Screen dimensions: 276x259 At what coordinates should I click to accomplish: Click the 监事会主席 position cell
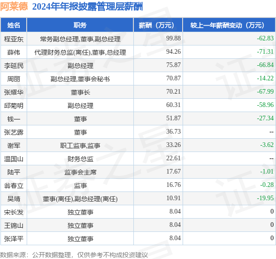(80, 172)
